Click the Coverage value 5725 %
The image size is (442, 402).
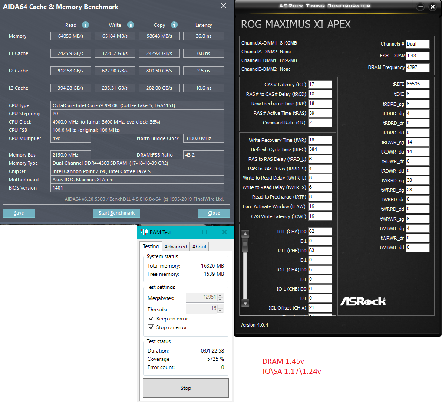pos(215,359)
